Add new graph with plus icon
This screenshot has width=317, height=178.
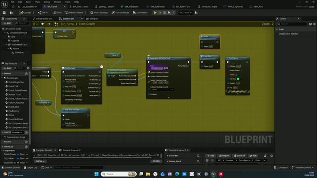26,74
